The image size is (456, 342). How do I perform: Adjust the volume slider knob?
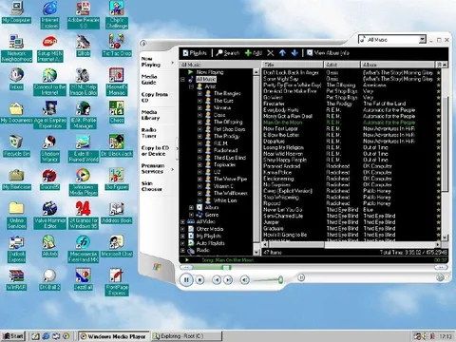tap(280, 279)
